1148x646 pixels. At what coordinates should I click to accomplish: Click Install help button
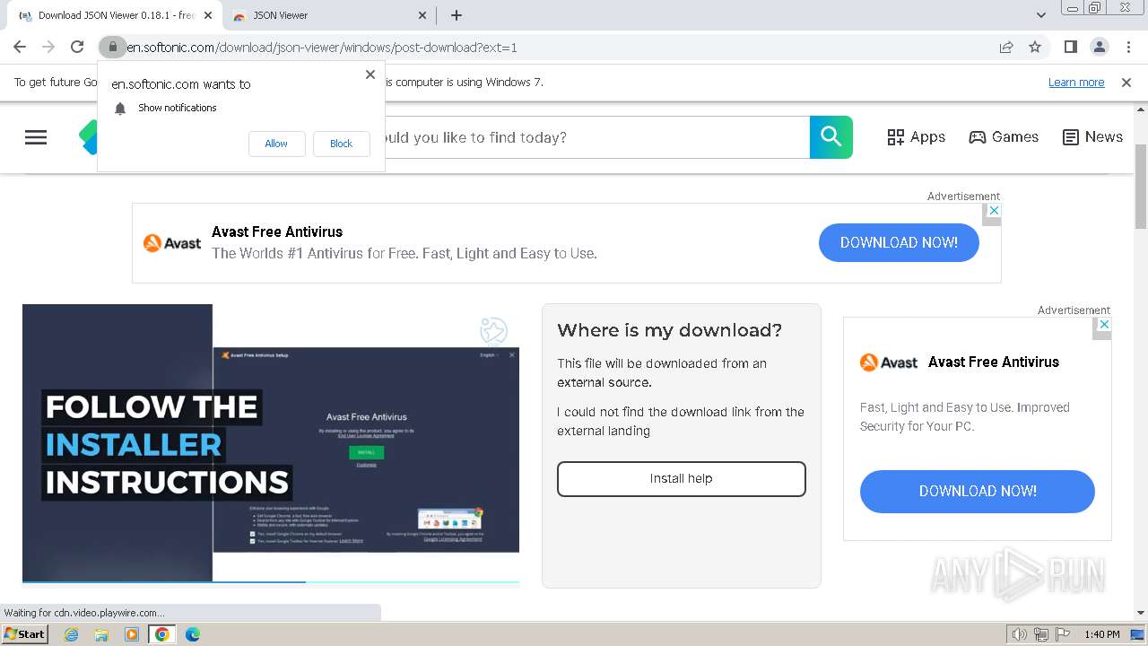coord(682,479)
